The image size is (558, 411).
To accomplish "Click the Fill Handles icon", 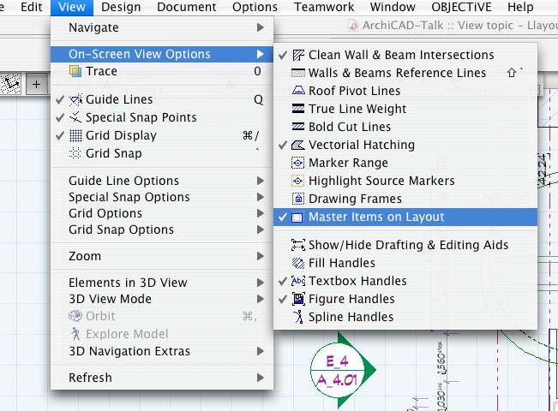I will pyautogui.click(x=298, y=263).
